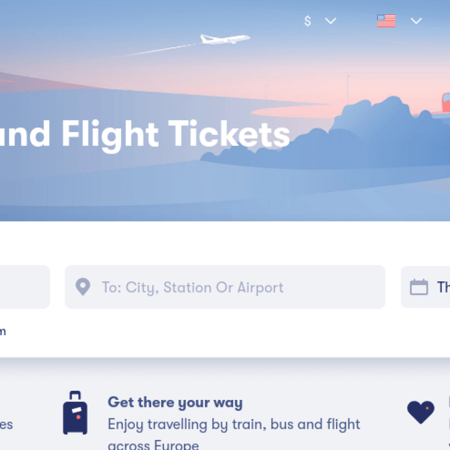
Task: Click the navy suitcase icon
Action: [75, 413]
